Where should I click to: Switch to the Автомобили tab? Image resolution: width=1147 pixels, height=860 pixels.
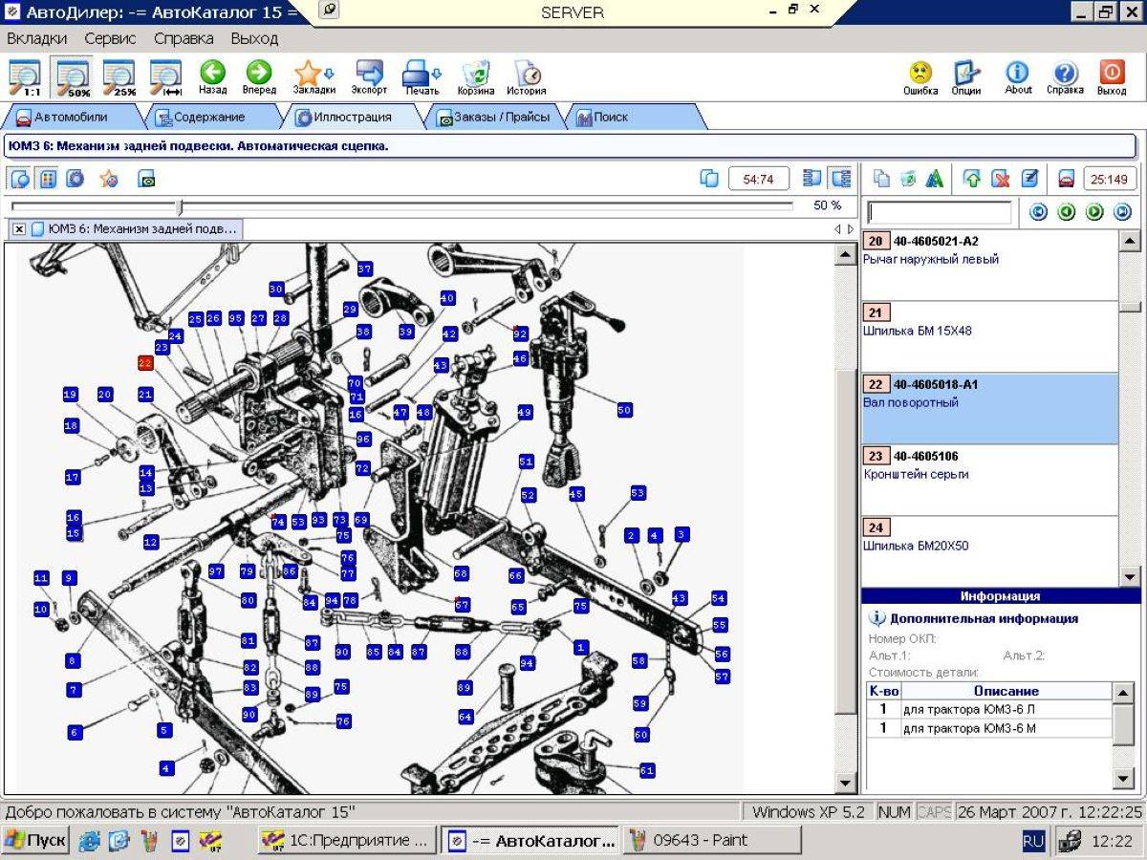click(71, 118)
